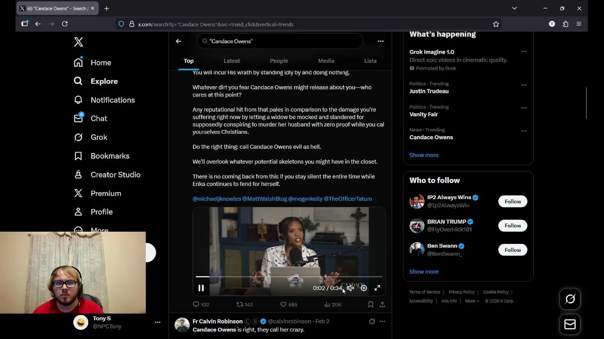Open the @michaeljknowles mention
The width and height of the screenshot is (604, 339).
[x=217, y=199]
